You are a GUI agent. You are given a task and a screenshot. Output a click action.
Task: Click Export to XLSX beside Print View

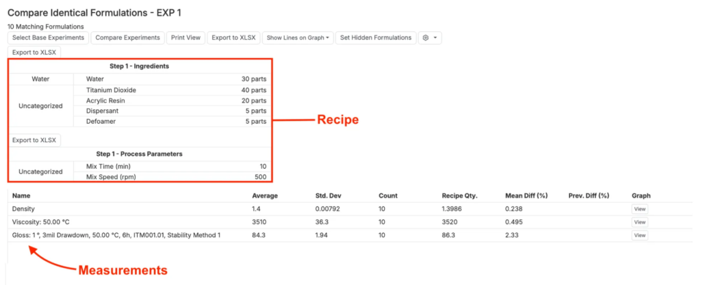[x=233, y=38]
